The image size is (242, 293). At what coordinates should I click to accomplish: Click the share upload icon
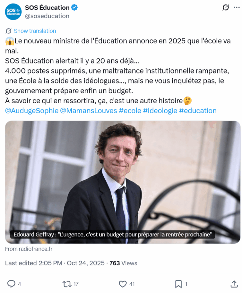[234, 284]
